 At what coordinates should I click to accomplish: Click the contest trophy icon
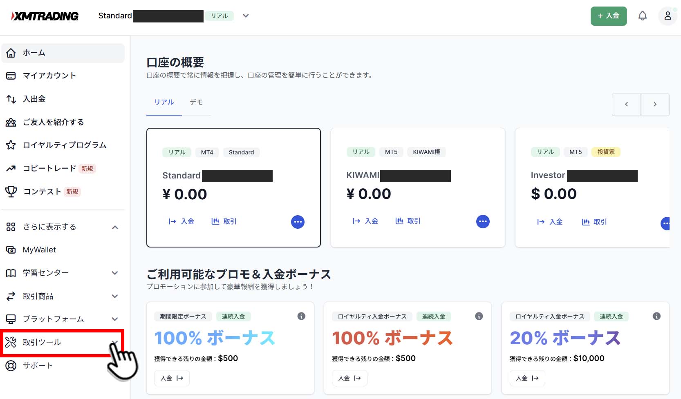pos(11,192)
